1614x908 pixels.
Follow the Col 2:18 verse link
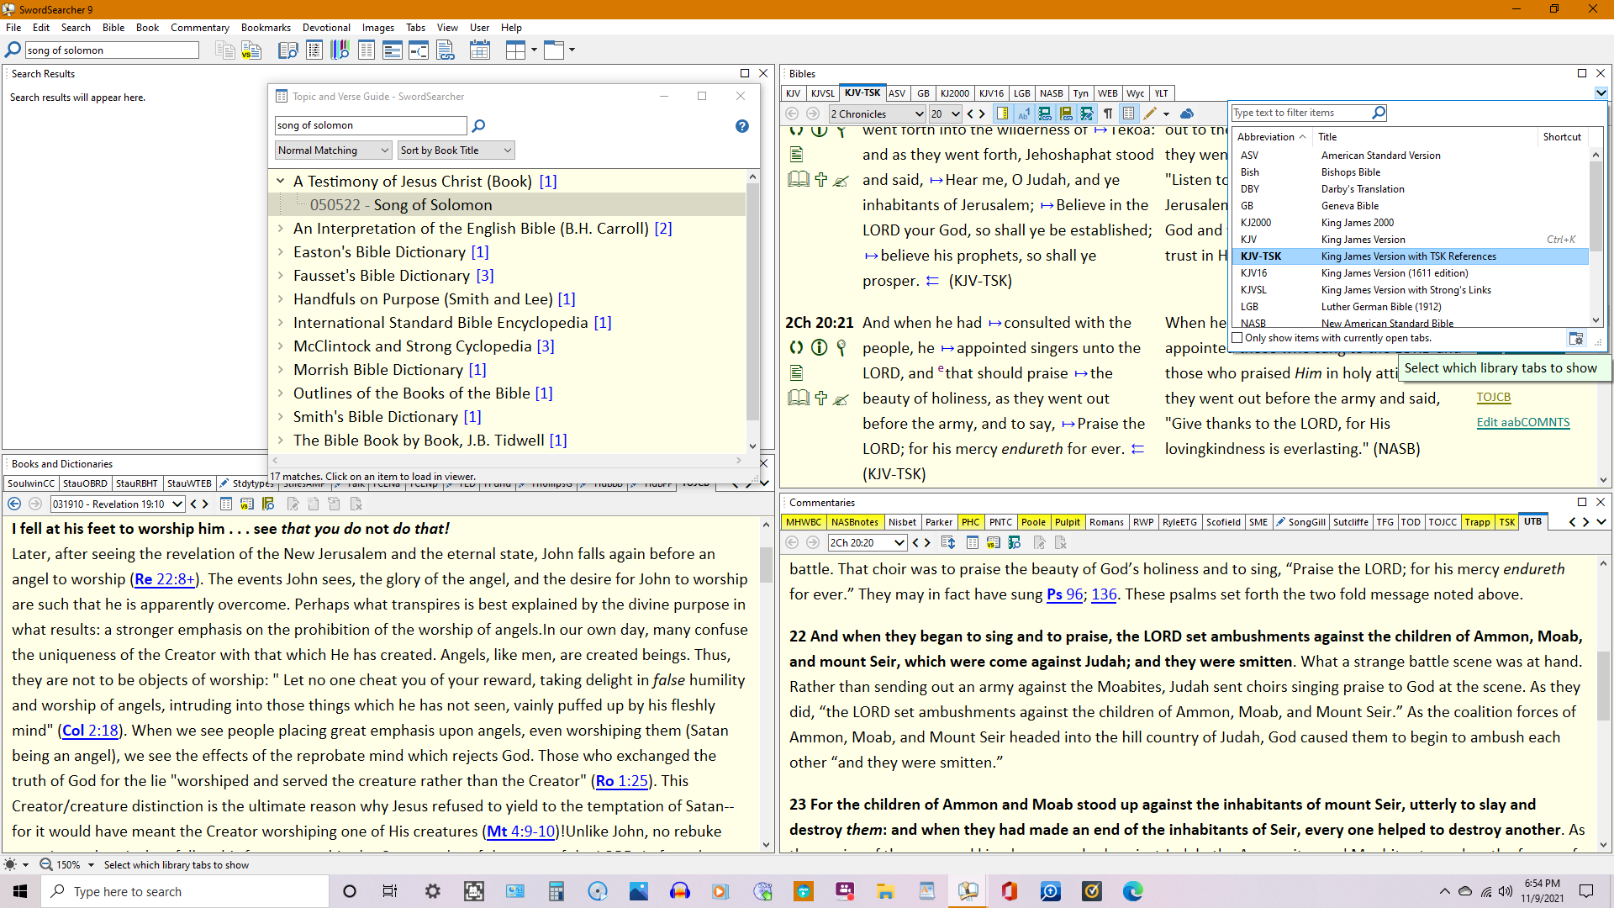click(91, 731)
